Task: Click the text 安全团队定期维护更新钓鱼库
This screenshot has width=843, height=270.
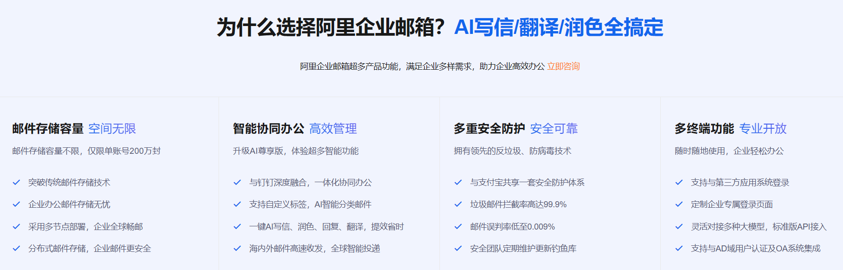Action: click(x=523, y=249)
